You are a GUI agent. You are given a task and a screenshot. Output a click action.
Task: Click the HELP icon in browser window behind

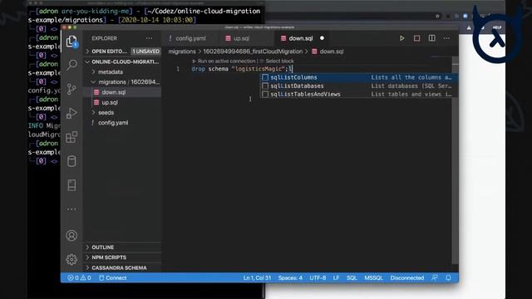coord(497,27)
